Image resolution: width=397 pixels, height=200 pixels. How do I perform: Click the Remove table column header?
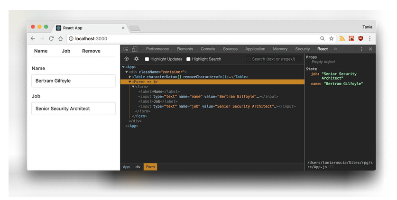click(91, 51)
